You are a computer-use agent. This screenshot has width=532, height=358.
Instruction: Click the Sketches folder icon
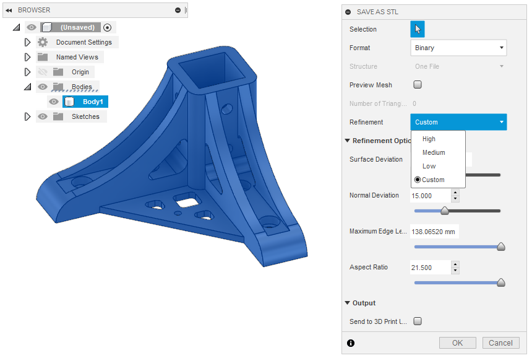(x=58, y=116)
